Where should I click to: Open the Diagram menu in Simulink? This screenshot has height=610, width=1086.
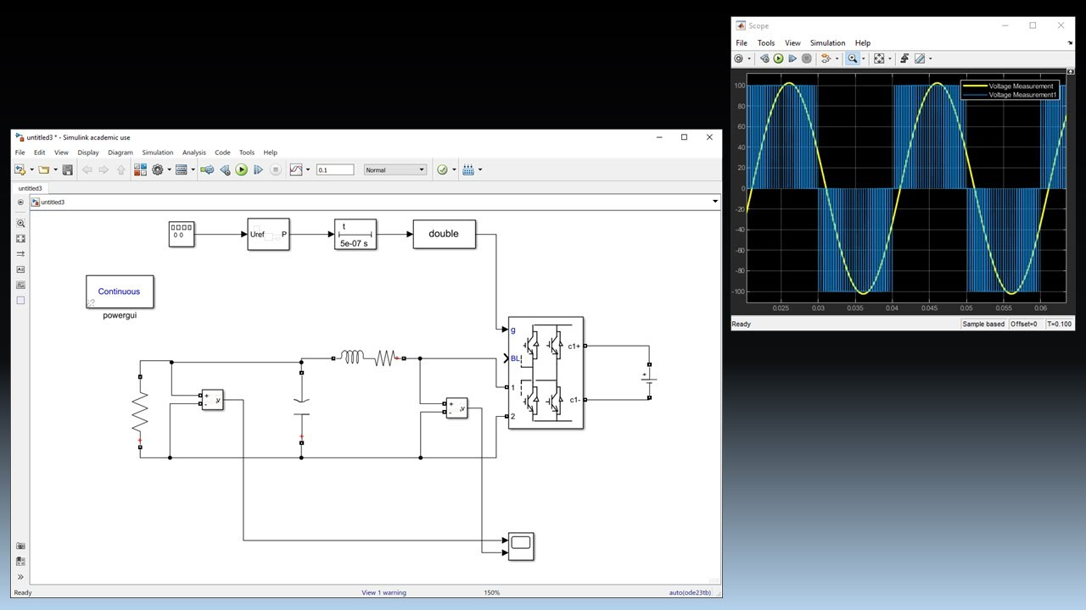click(120, 152)
